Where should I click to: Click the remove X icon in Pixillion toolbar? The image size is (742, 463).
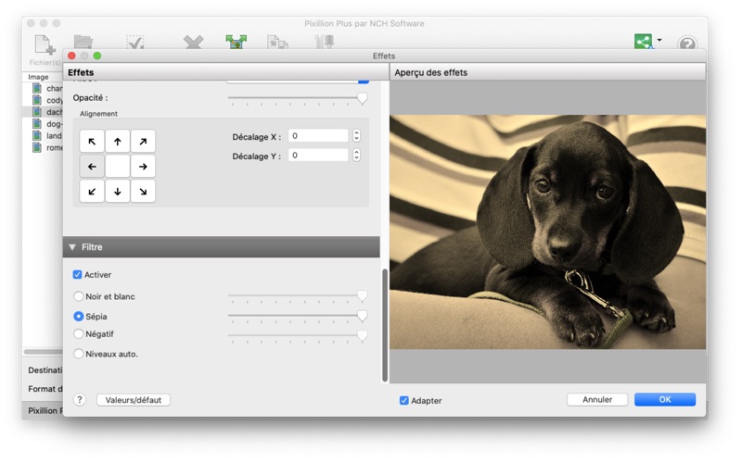click(x=193, y=42)
